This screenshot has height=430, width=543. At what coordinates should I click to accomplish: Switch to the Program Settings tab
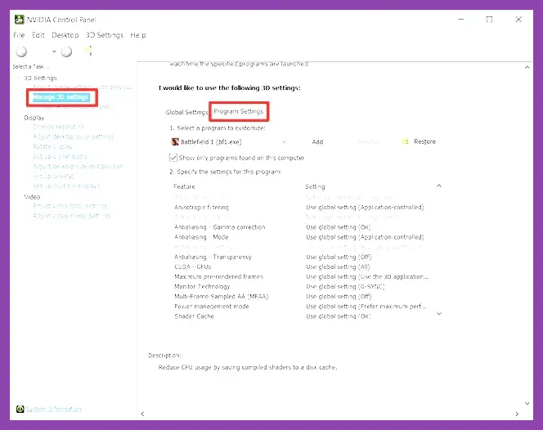pyautogui.click(x=239, y=111)
